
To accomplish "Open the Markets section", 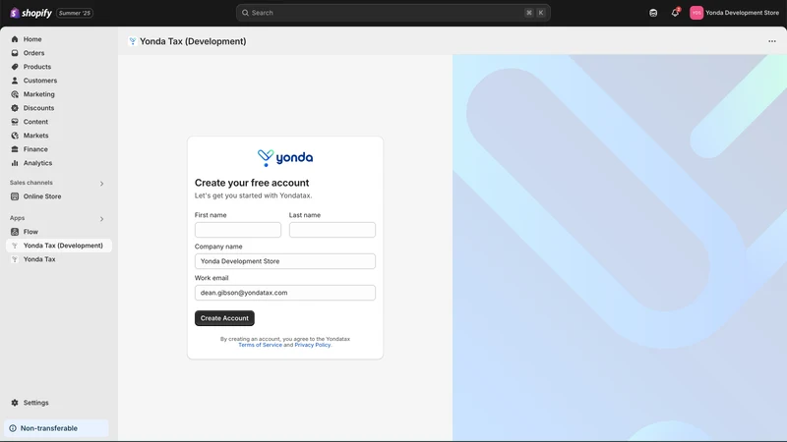I will pos(59,136).
